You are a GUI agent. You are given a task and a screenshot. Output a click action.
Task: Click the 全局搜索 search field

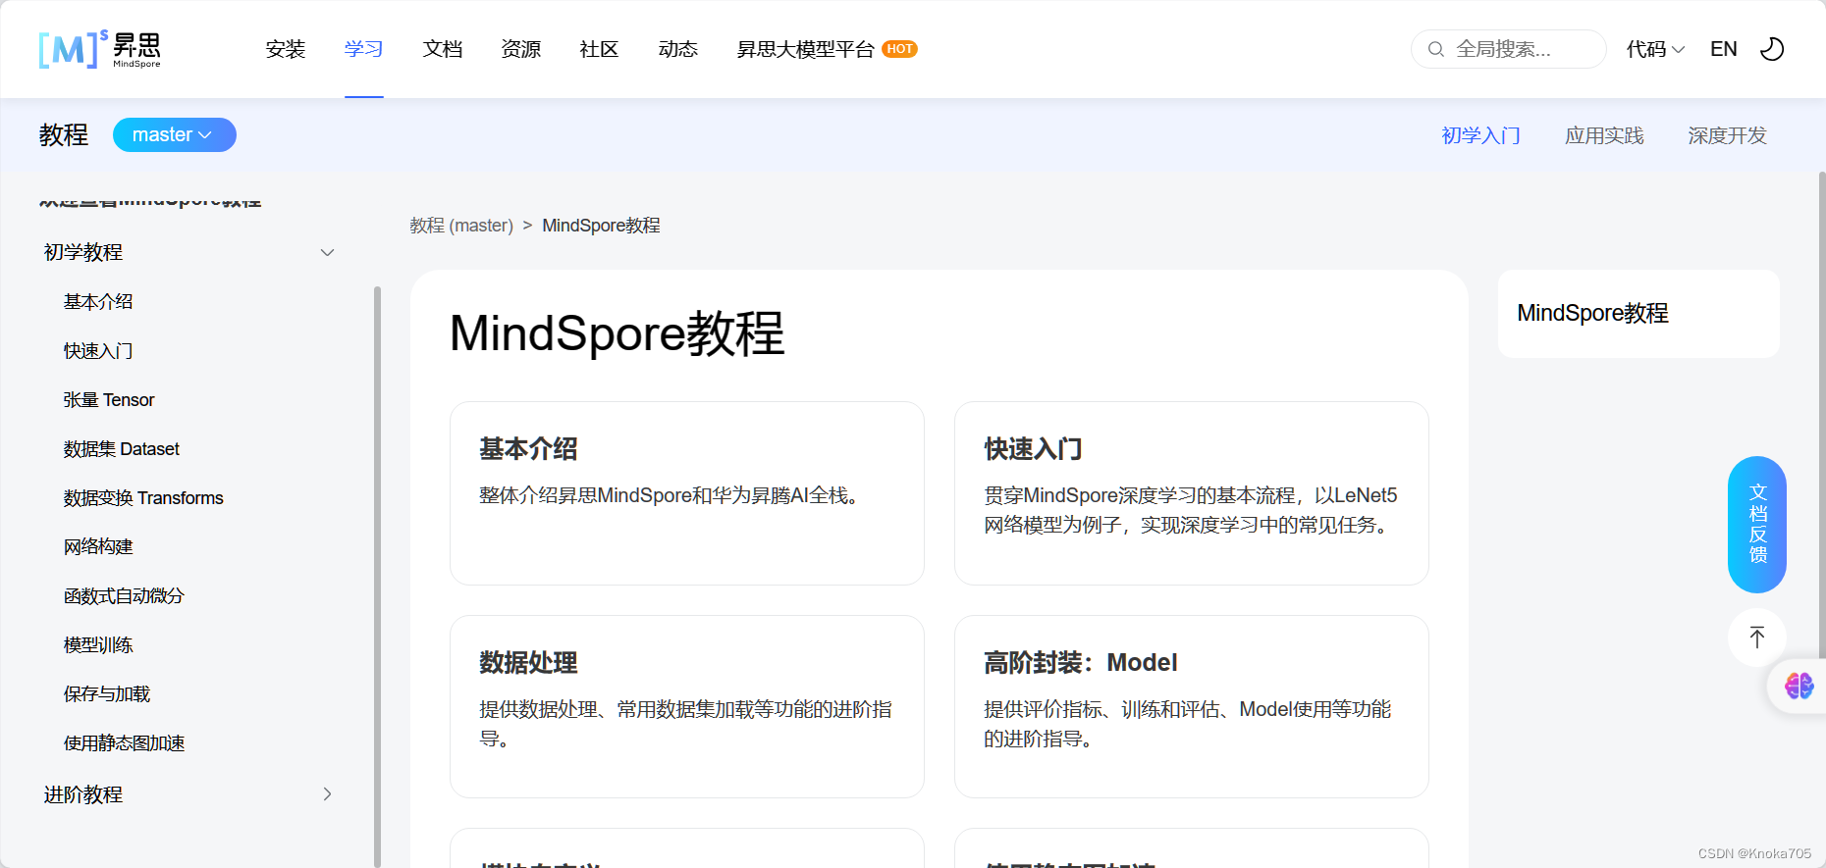tap(1508, 49)
